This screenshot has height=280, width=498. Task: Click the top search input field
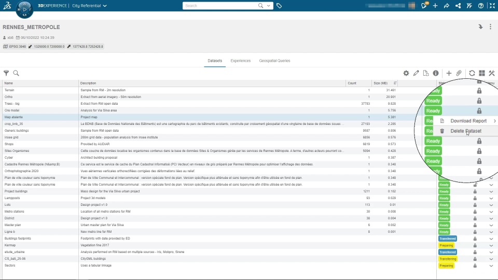(x=220, y=6)
